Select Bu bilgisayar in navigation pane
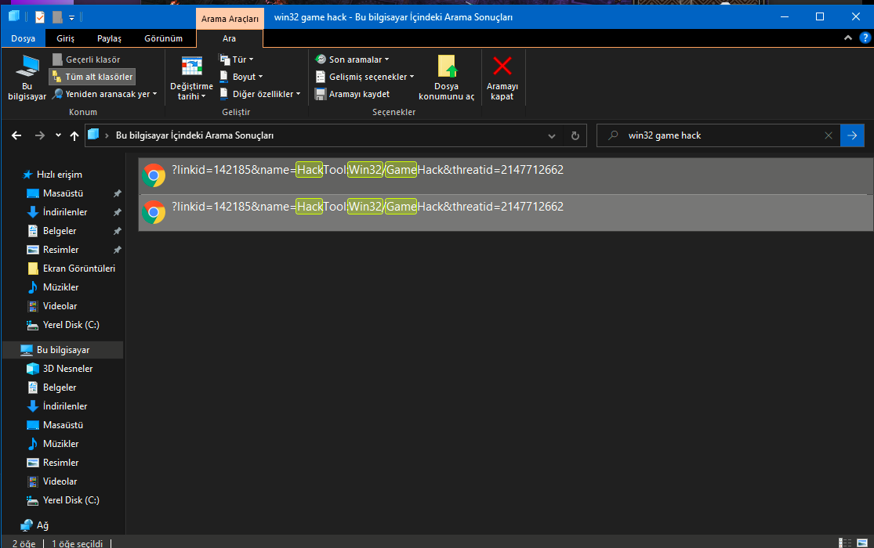The width and height of the screenshot is (874, 548). click(x=63, y=350)
